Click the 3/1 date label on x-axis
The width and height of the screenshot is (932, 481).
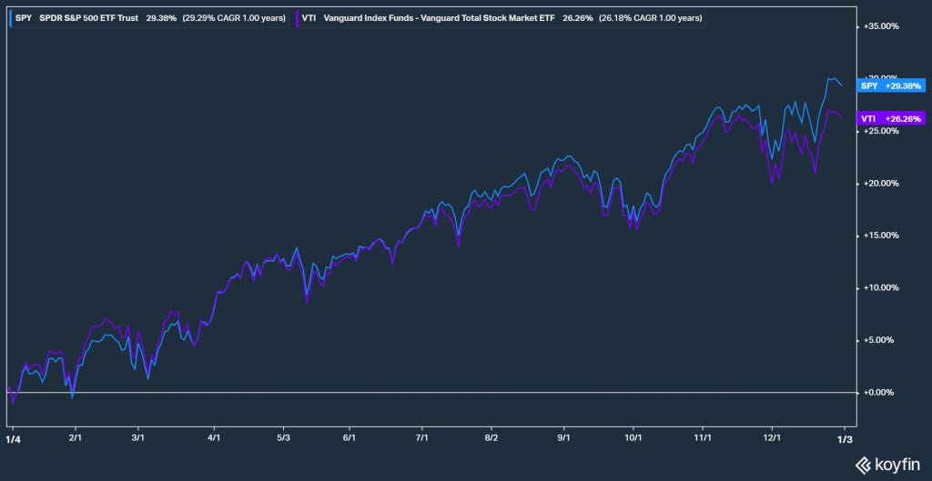coord(138,438)
